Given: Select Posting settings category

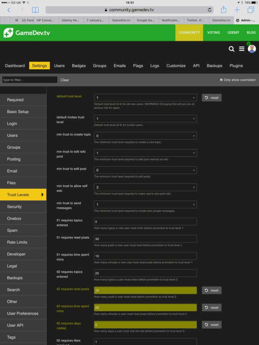Looking at the screenshot, I should tap(23, 159).
